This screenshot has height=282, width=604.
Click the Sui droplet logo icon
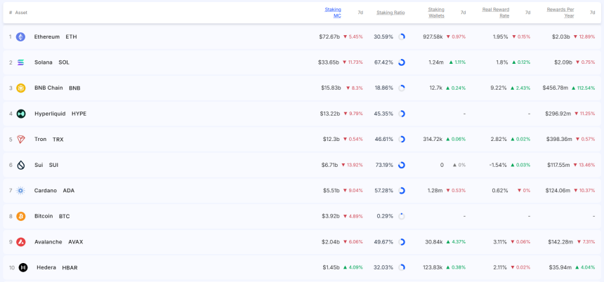click(x=21, y=165)
